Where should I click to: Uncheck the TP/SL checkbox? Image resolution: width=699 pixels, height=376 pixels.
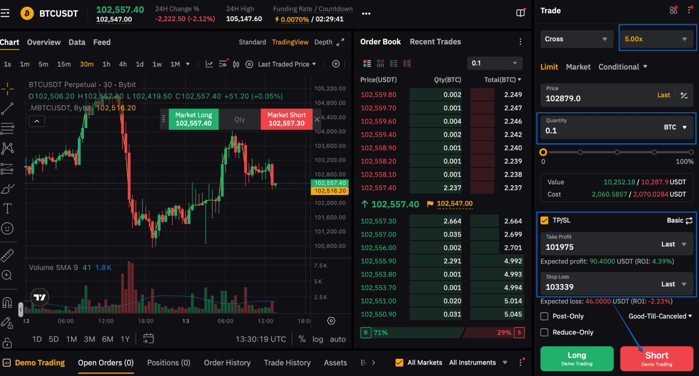(544, 220)
